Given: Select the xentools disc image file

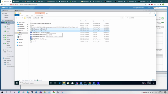Looking at the screenshot, I should [x=34, y=42].
